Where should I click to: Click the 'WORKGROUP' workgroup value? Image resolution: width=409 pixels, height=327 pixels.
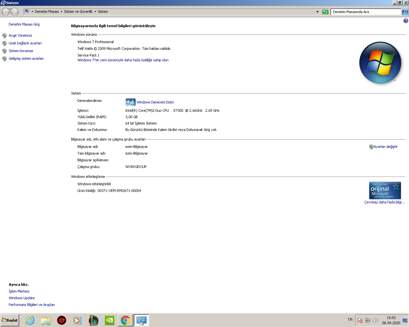click(136, 167)
